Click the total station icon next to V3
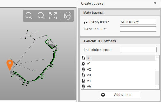Screen dimensions: 161x102 point(83,75)
